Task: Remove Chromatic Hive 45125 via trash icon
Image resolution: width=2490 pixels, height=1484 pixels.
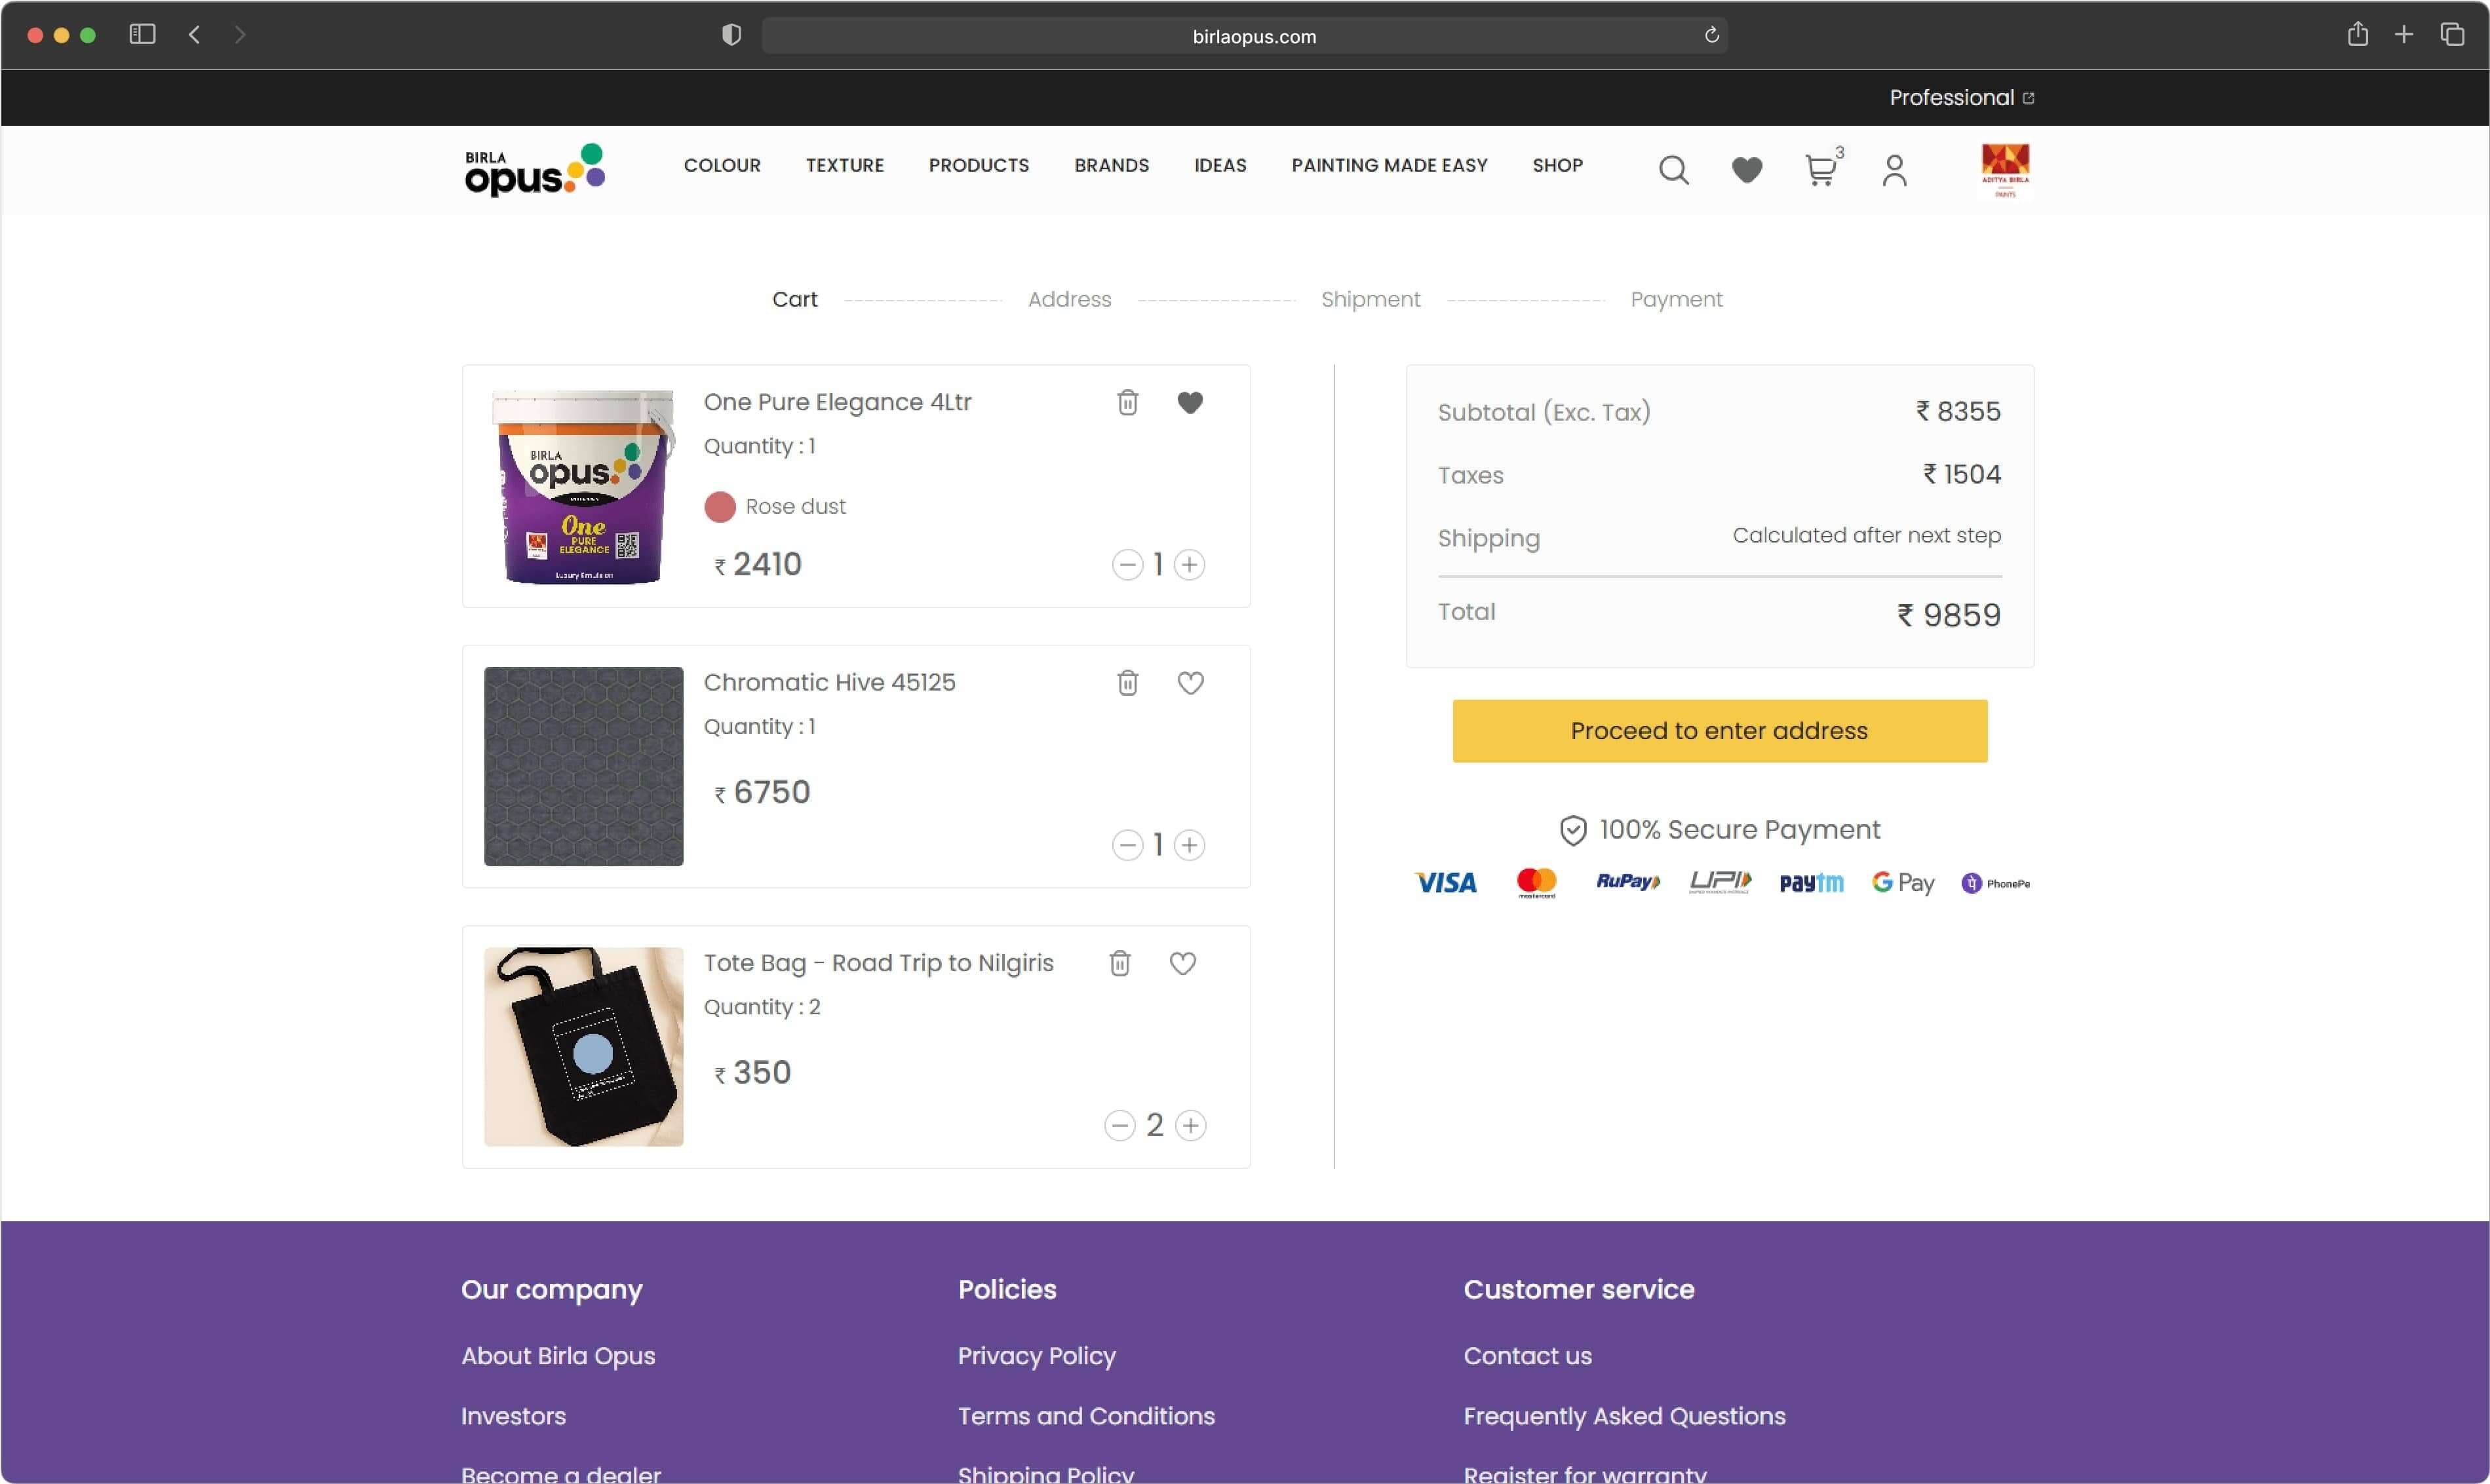Action: (x=1127, y=682)
